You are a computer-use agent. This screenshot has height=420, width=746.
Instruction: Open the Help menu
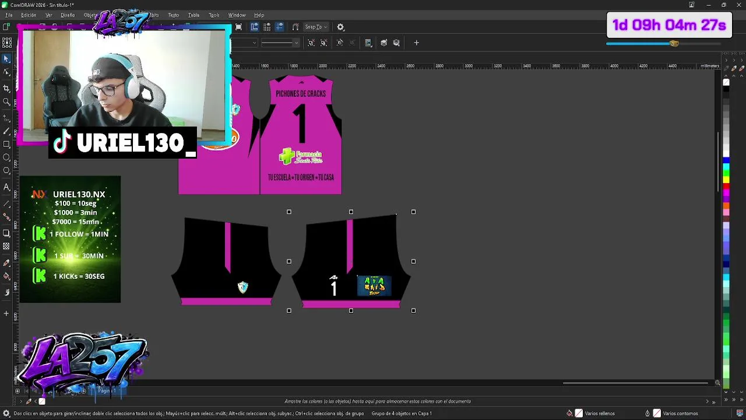pos(259,15)
